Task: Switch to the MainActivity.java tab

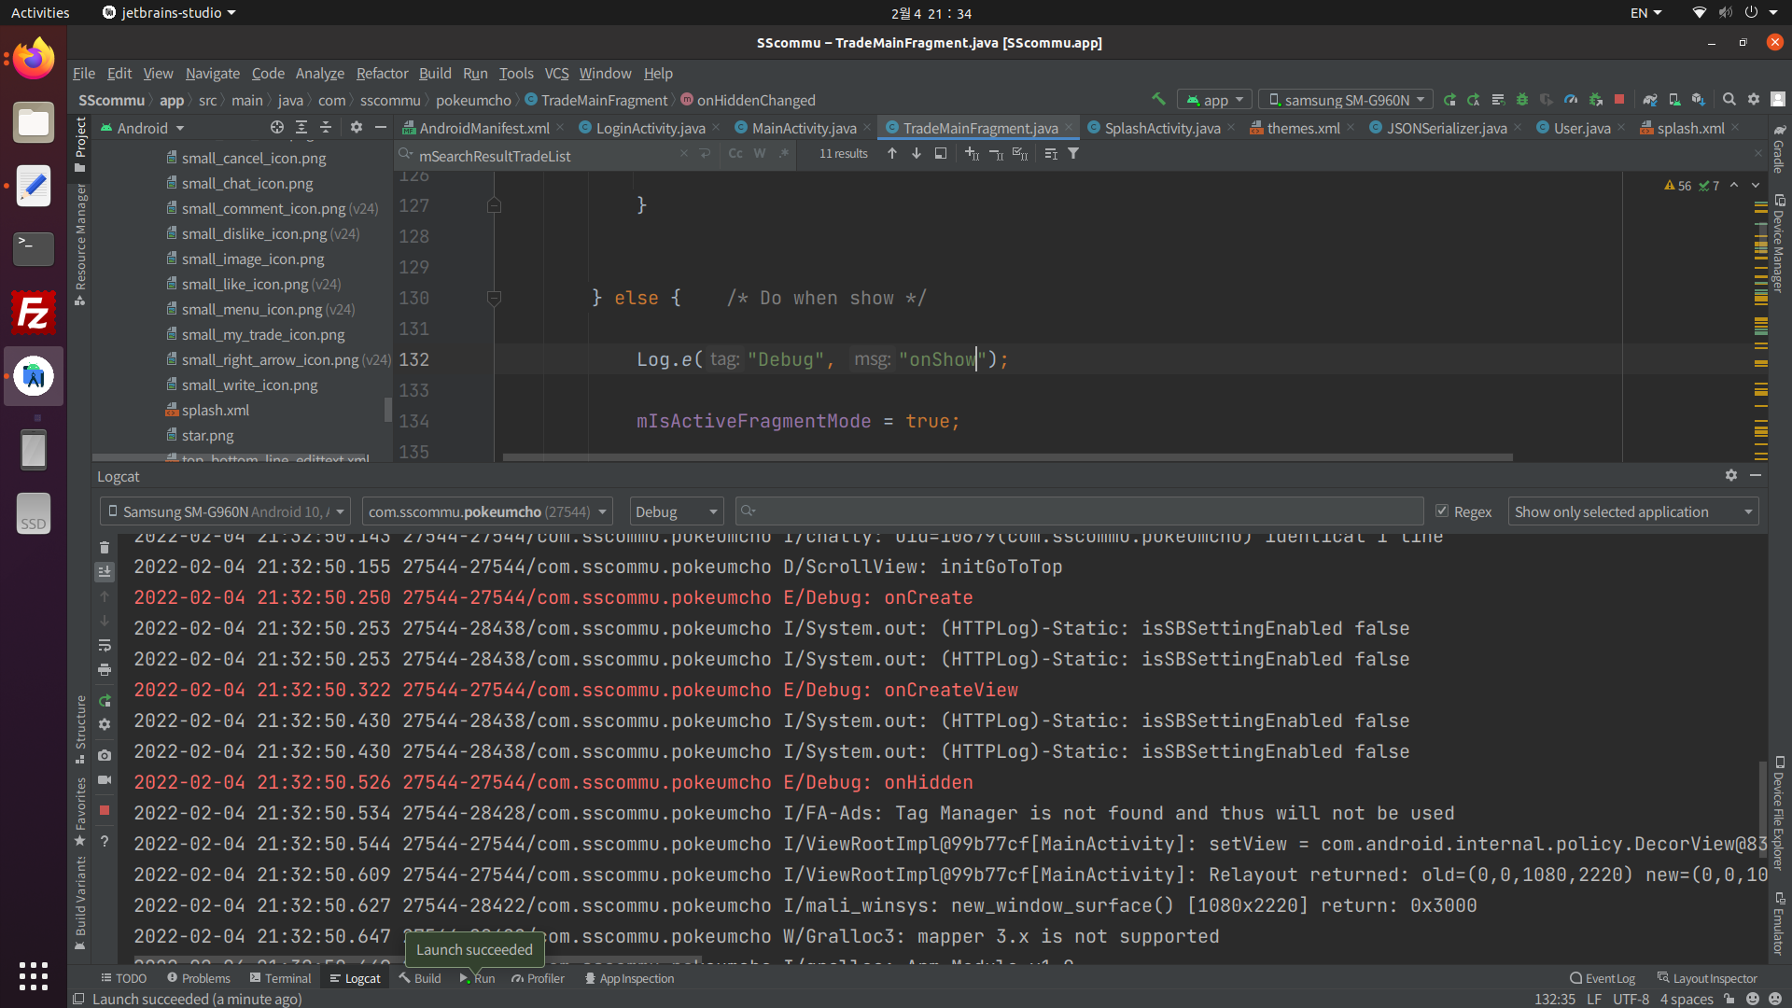Action: pos(803,128)
